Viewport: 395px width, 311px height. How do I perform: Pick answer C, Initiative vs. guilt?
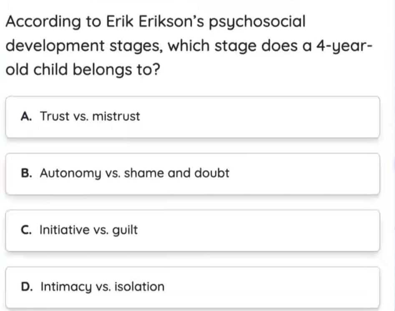pos(192,230)
